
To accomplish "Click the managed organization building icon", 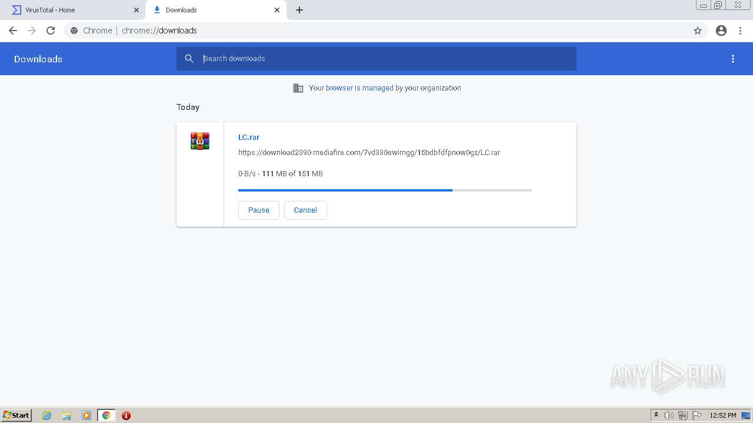I will [298, 88].
